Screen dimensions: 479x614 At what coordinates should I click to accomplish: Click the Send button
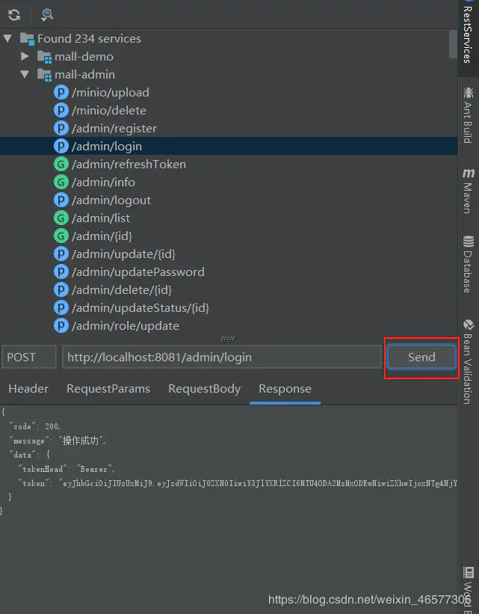[421, 357]
